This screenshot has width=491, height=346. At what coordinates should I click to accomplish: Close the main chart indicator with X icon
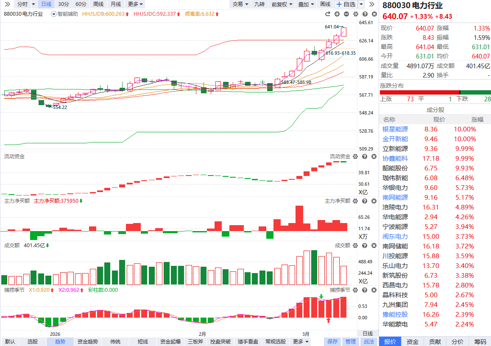click(373, 14)
